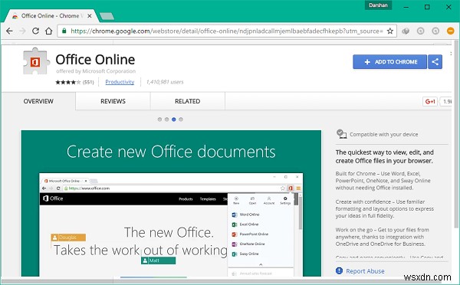Click the Office Online puzzle piece icon
Image resolution: width=460 pixels, height=285 pixels.
(35, 61)
